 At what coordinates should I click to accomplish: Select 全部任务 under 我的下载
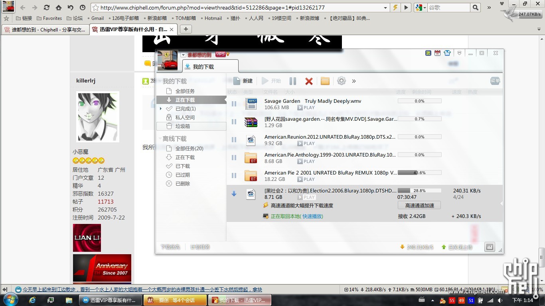185,91
